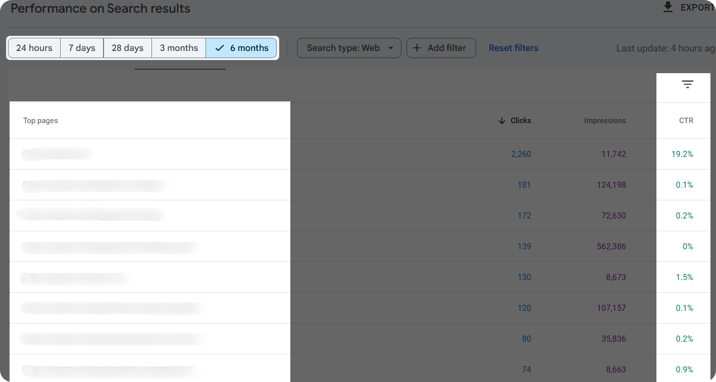Click the Export download icon
This screenshot has width=716, height=382.
(x=668, y=7)
